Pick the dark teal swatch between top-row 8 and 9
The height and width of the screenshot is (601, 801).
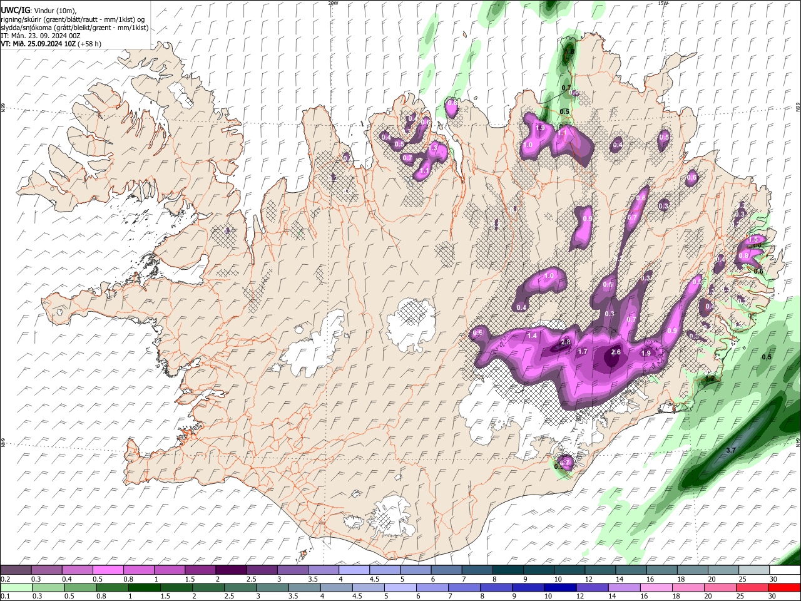[x=508, y=570]
